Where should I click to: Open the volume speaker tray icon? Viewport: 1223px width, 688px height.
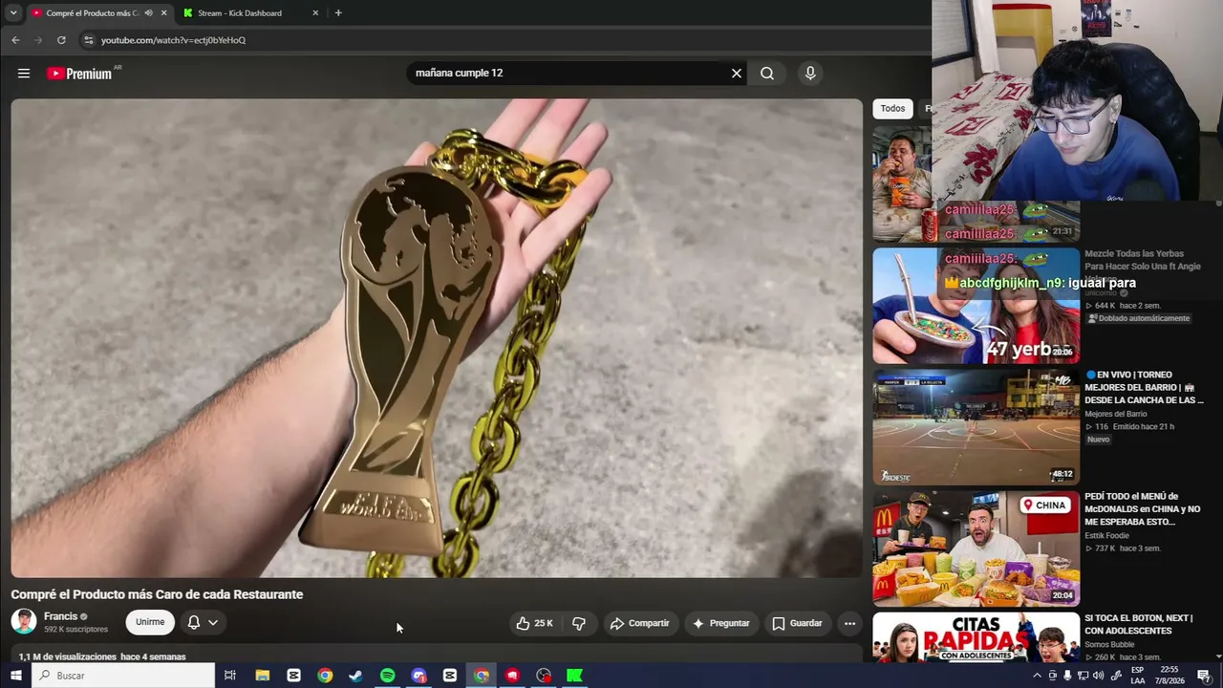[1099, 676]
